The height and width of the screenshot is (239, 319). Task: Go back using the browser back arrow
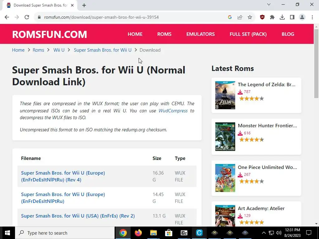pos(7,17)
